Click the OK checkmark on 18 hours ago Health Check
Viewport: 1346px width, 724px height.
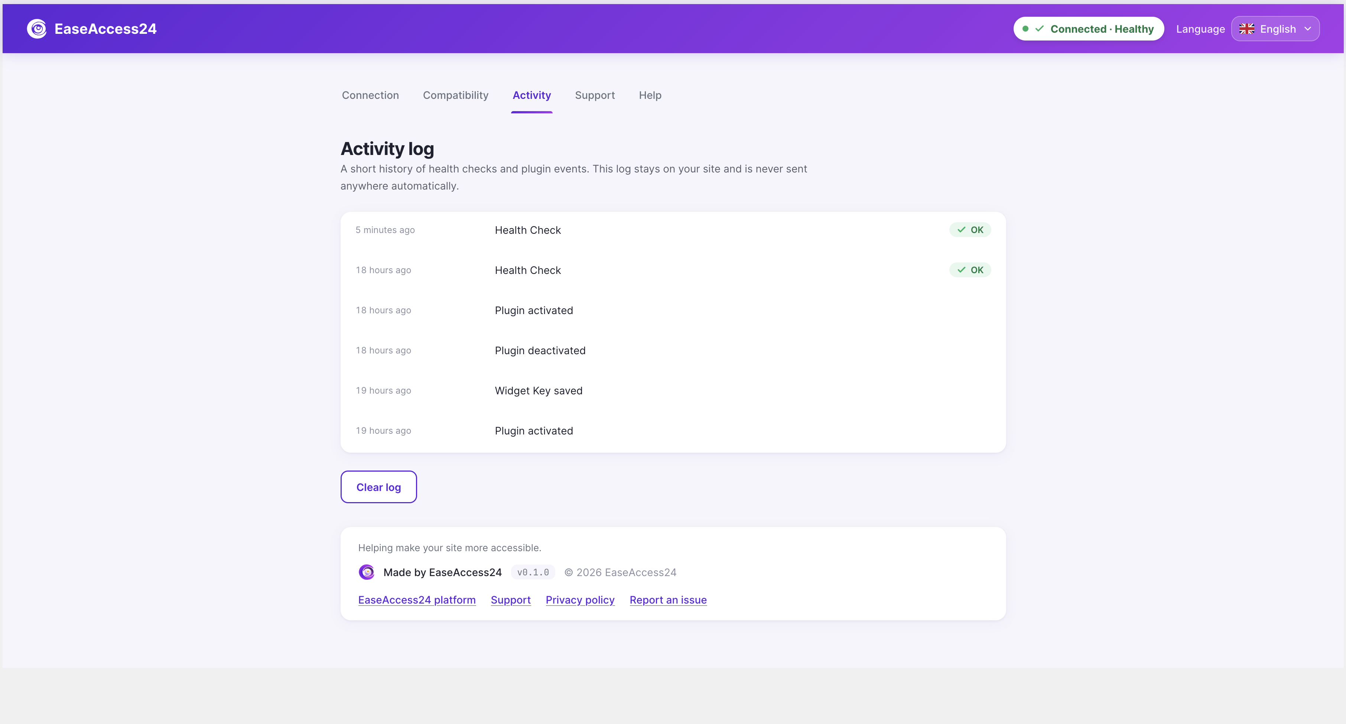coord(962,270)
